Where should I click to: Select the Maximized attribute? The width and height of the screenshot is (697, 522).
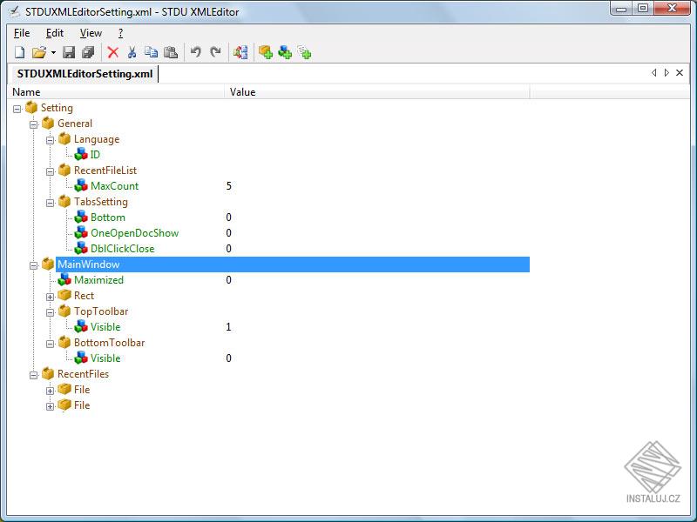coord(98,280)
